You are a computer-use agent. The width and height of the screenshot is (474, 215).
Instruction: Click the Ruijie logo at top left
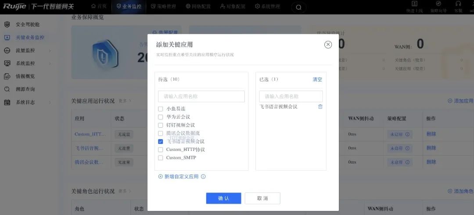(14, 6)
